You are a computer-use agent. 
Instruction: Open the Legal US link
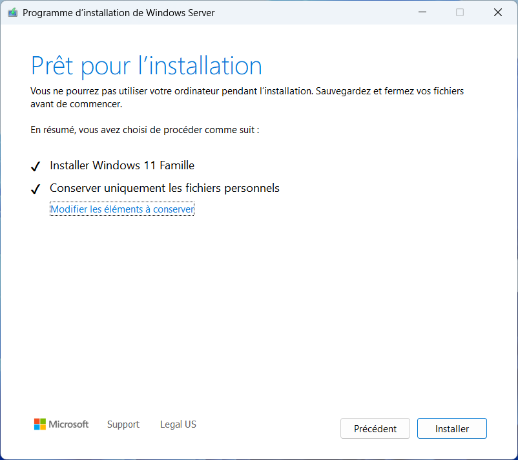click(x=178, y=424)
